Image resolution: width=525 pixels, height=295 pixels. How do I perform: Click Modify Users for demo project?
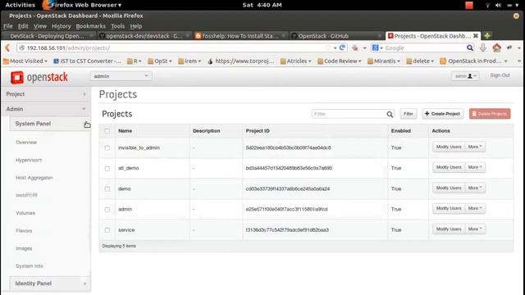tap(449, 188)
